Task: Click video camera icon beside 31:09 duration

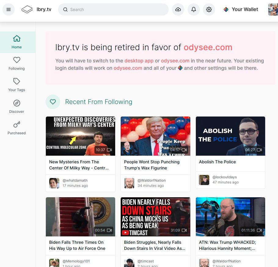Action: (184, 230)
